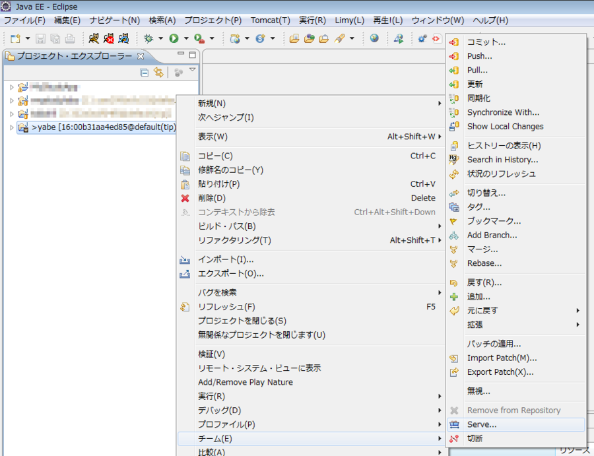
Task: Click the Print toolbar icon
Action: tap(70, 38)
